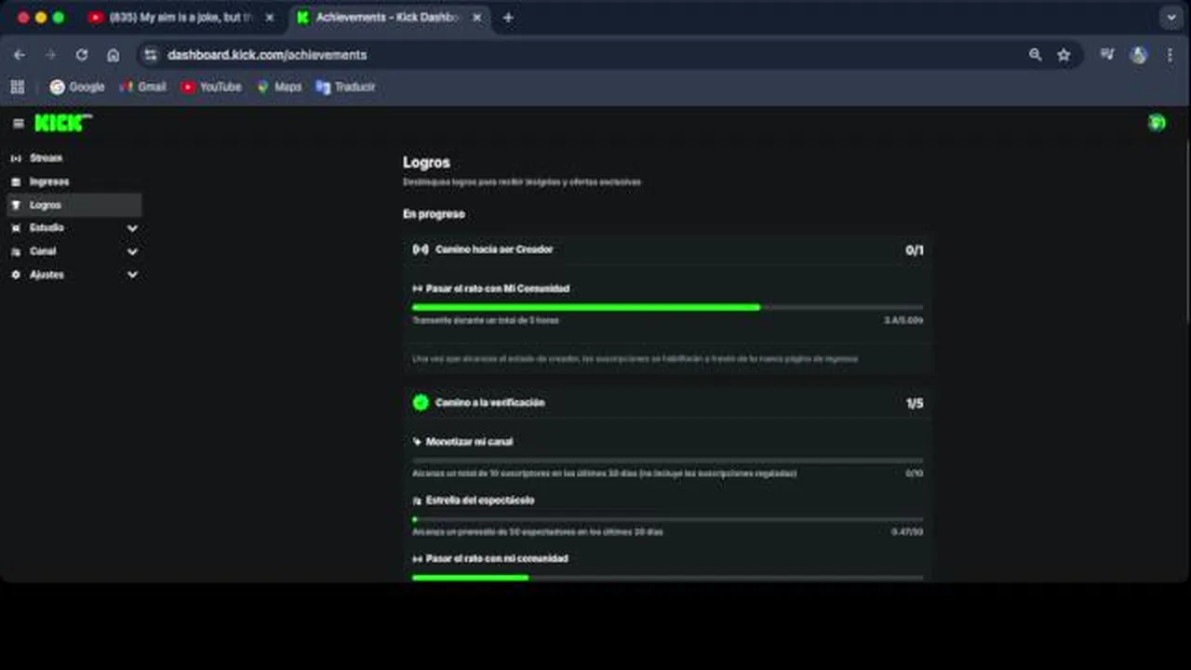Click the badge beside Camino a la verificación

(x=421, y=403)
